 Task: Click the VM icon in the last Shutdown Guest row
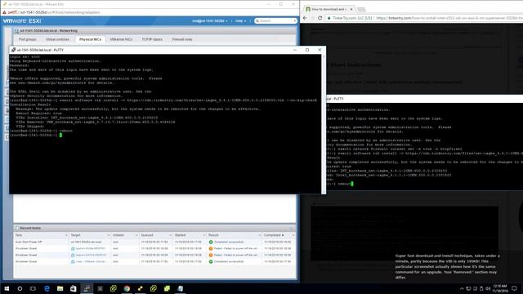coord(73,261)
